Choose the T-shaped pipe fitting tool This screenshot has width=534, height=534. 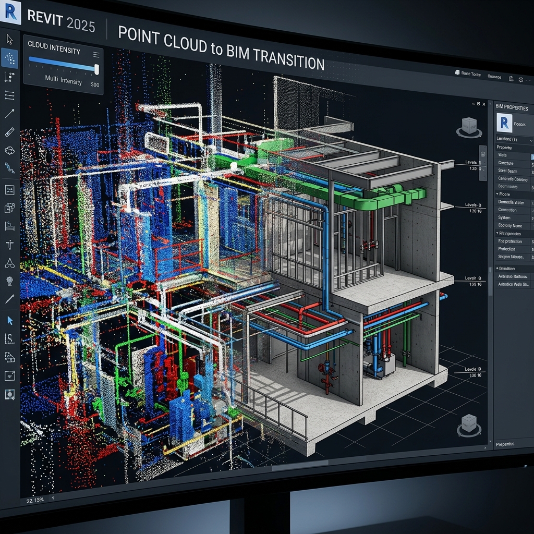[x=9, y=245]
